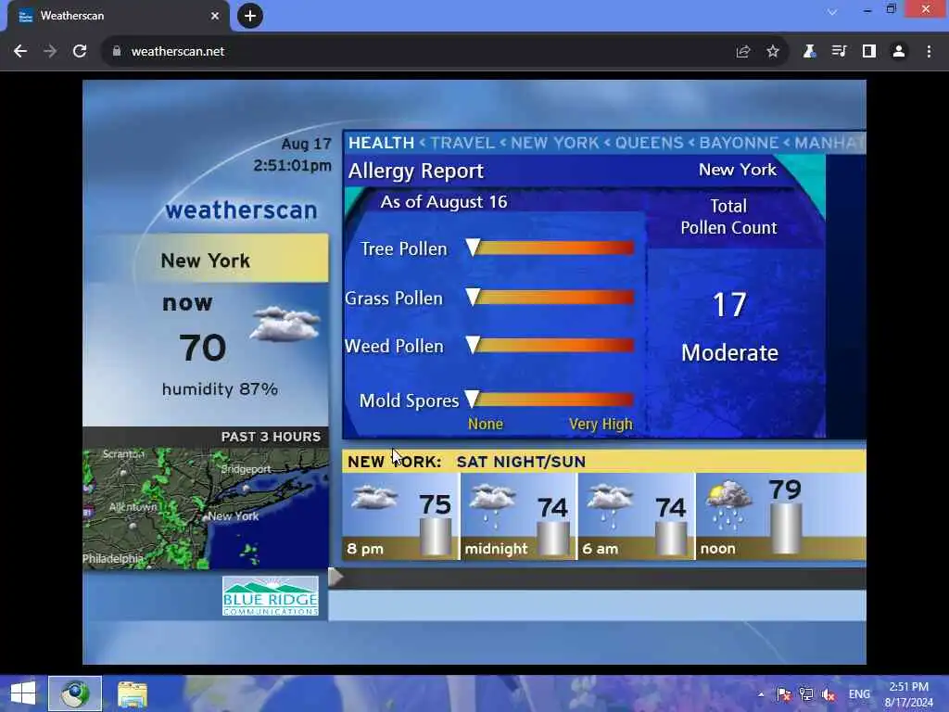949x712 pixels.
Task: Go back to the previous page
Action: [20, 52]
